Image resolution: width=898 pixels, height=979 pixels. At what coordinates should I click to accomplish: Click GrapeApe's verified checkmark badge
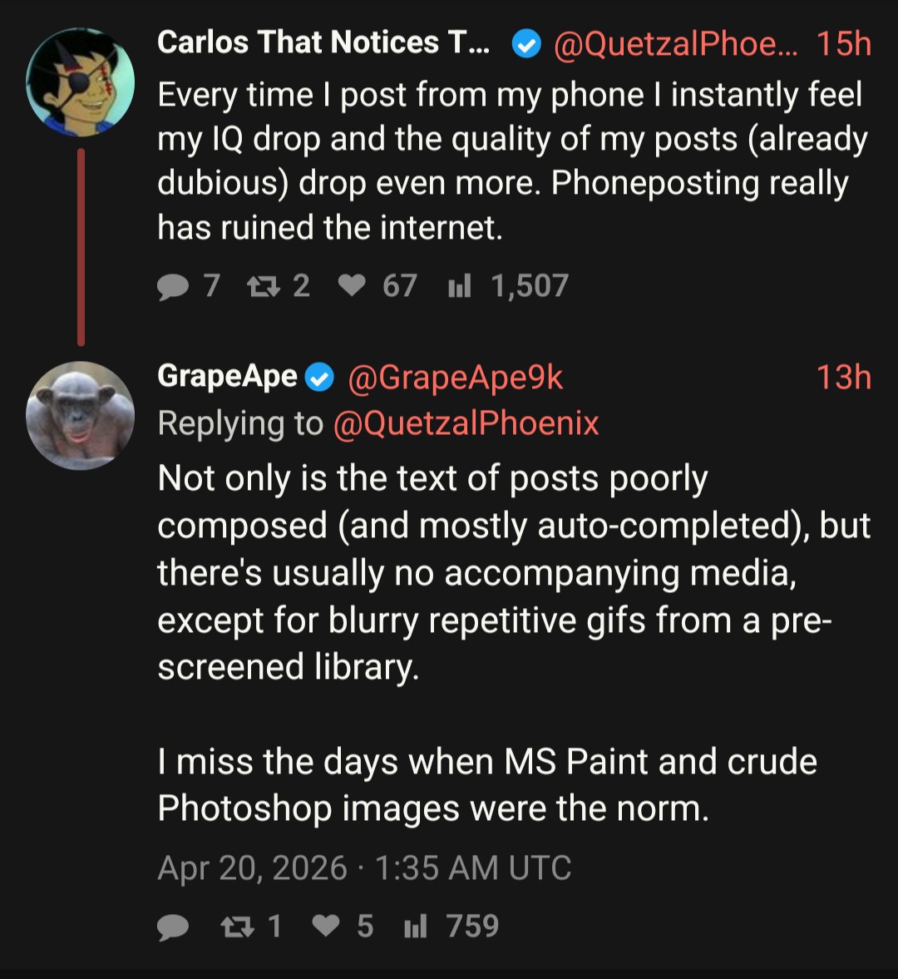click(319, 378)
